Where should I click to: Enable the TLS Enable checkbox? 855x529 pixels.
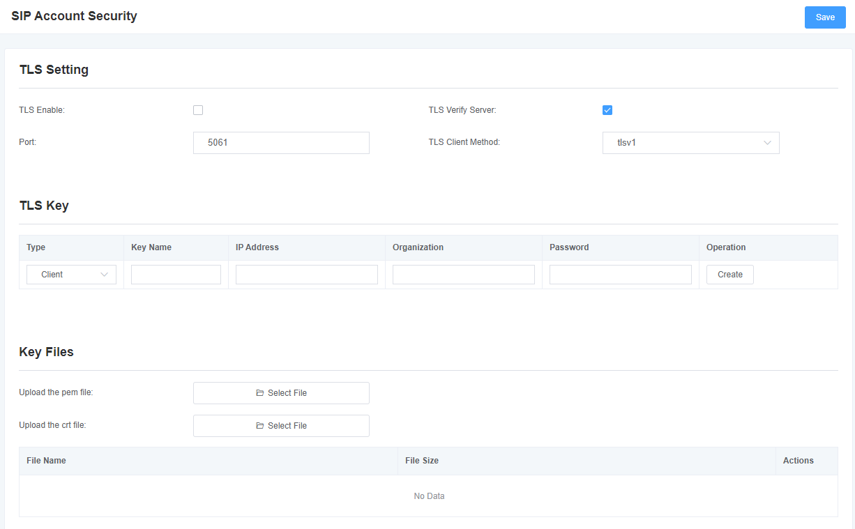pos(198,110)
